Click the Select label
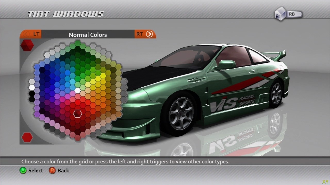Image resolution: width=330 pixels, height=185 pixels. coord(36,171)
